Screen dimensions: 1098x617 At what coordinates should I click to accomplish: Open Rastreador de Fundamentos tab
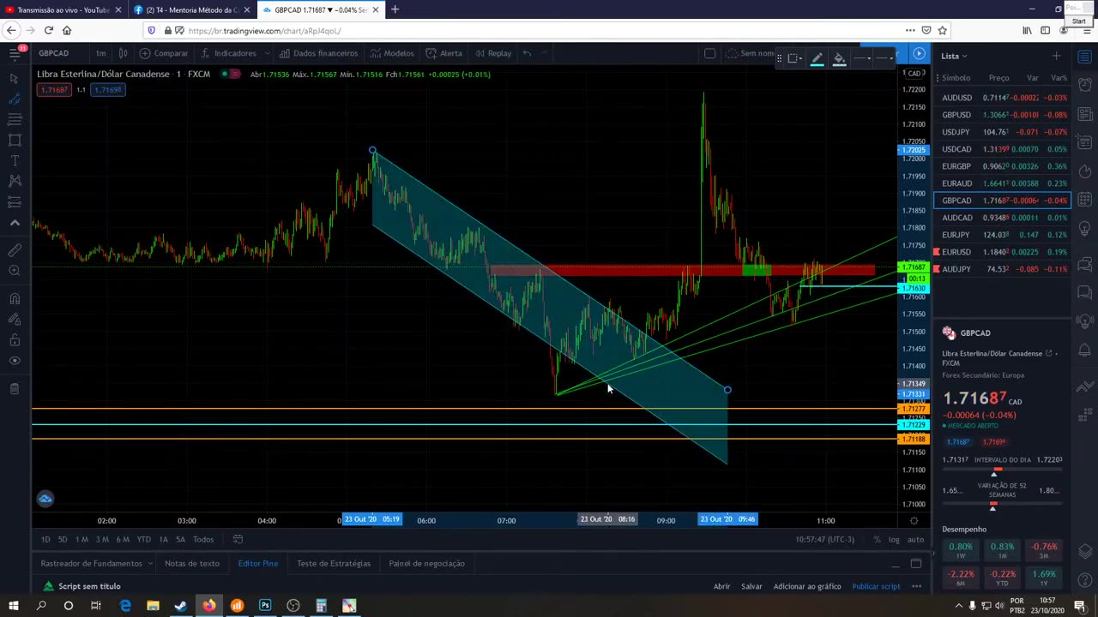click(x=91, y=563)
